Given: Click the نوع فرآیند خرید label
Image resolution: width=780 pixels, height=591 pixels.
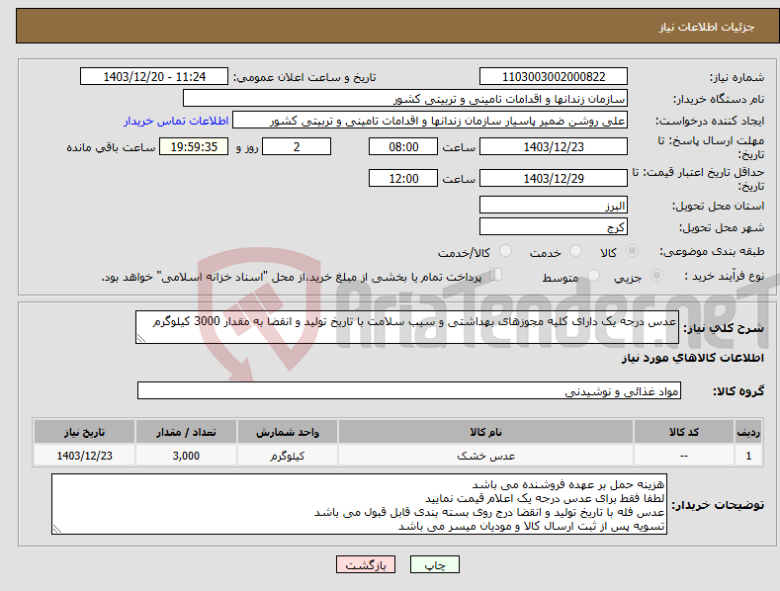Looking at the screenshot, I should click(725, 276).
